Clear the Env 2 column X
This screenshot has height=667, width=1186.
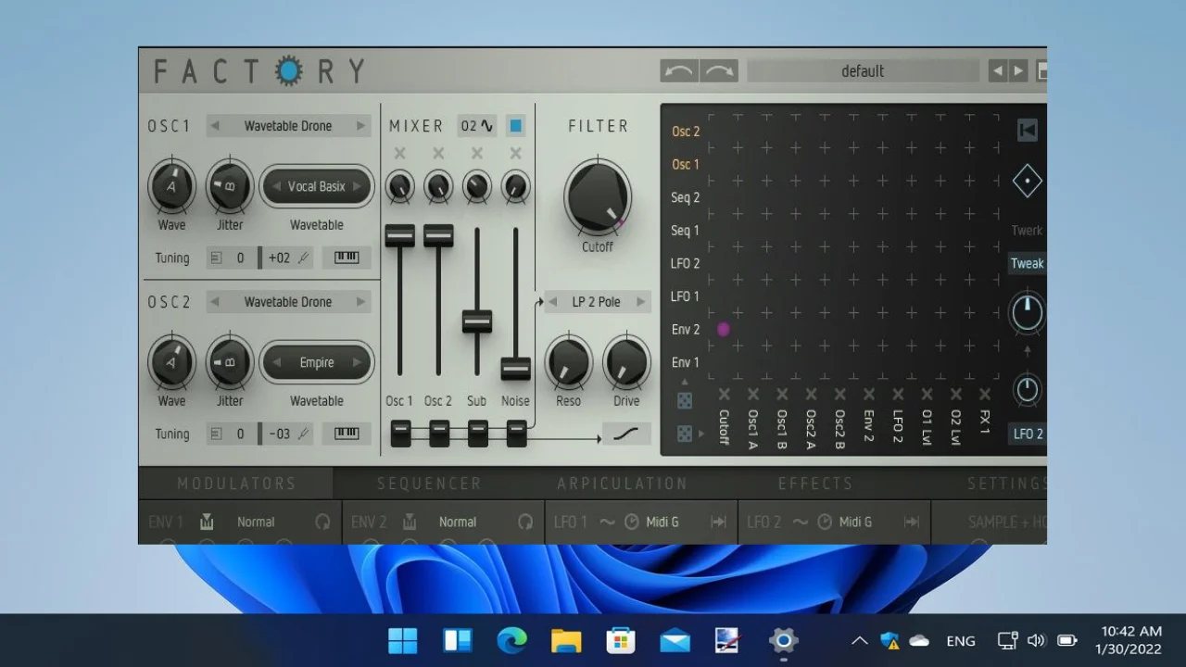point(868,395)
